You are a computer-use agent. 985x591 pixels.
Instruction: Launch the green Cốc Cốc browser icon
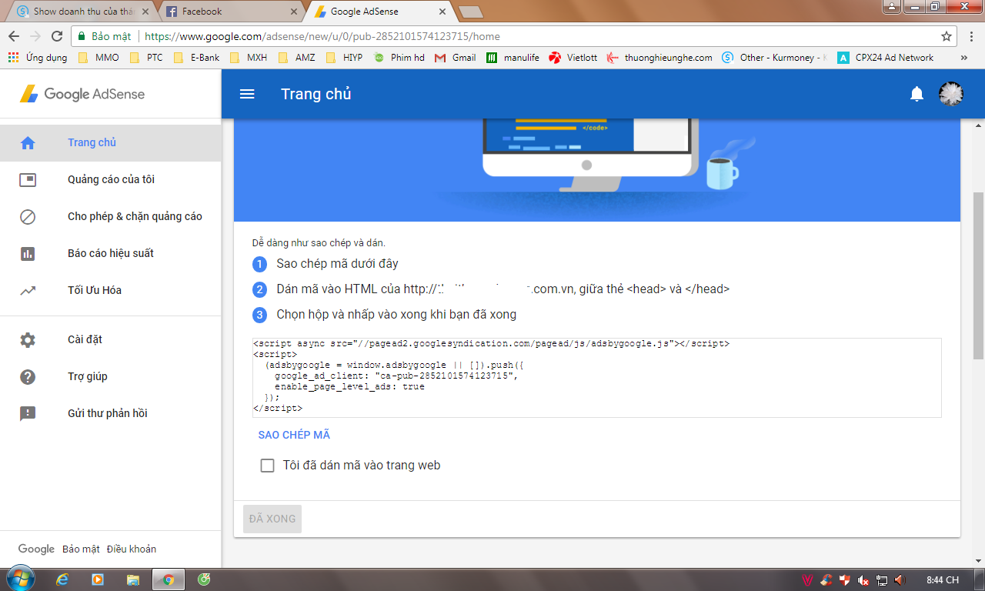pos(204,579)
